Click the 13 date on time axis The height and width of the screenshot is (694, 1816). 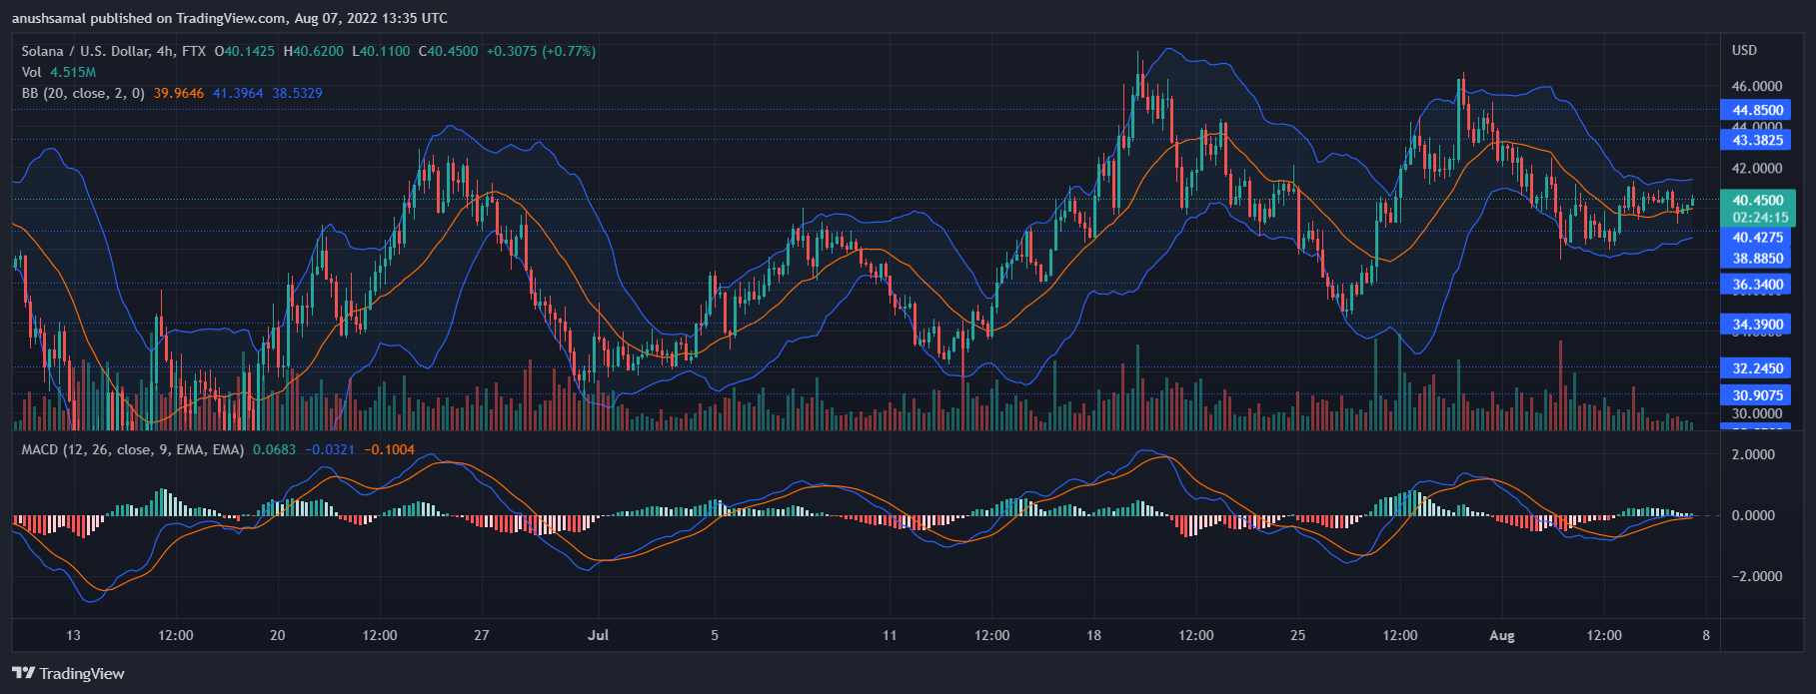[x=73, y=635]
